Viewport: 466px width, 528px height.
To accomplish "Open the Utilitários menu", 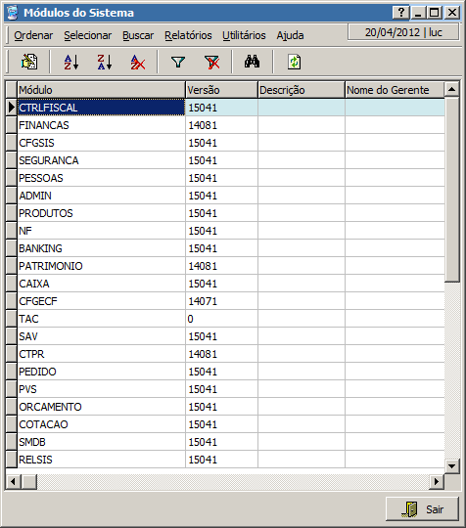I will coord(244,35).
